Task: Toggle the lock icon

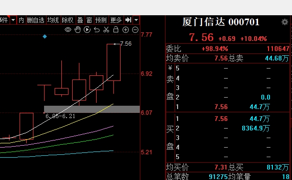Action: pyautogui.click(x=116, y=30)
